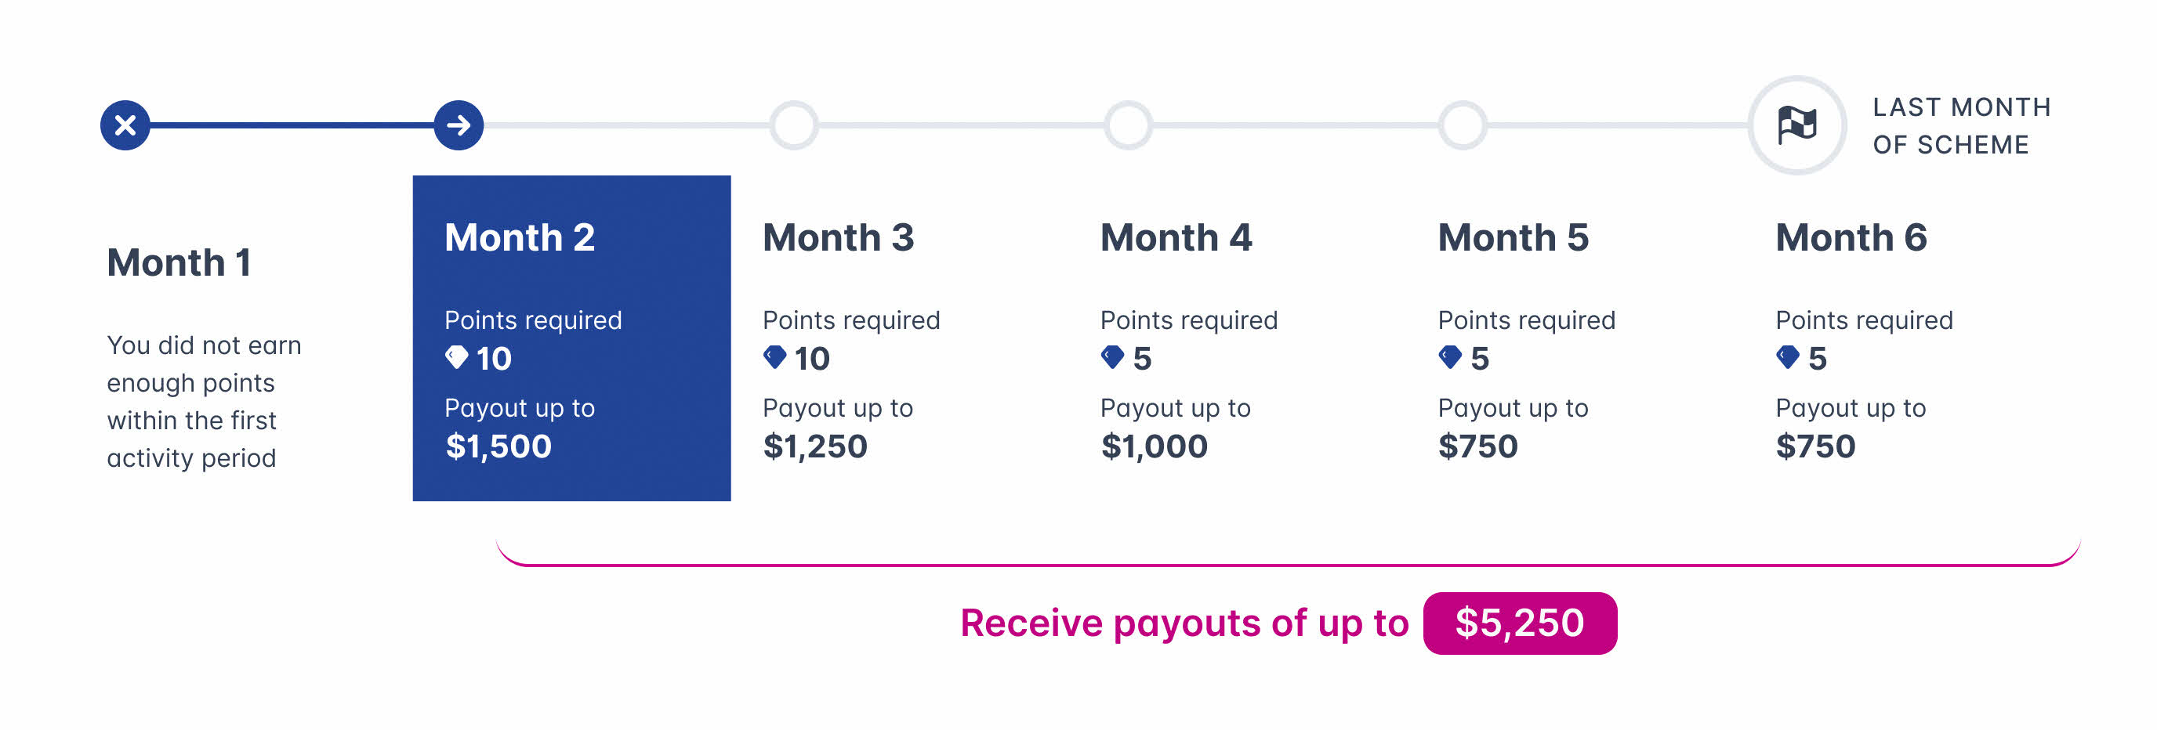Click the completed blue progress line segment
This screenshot has width=2157, height=730.
292,125
